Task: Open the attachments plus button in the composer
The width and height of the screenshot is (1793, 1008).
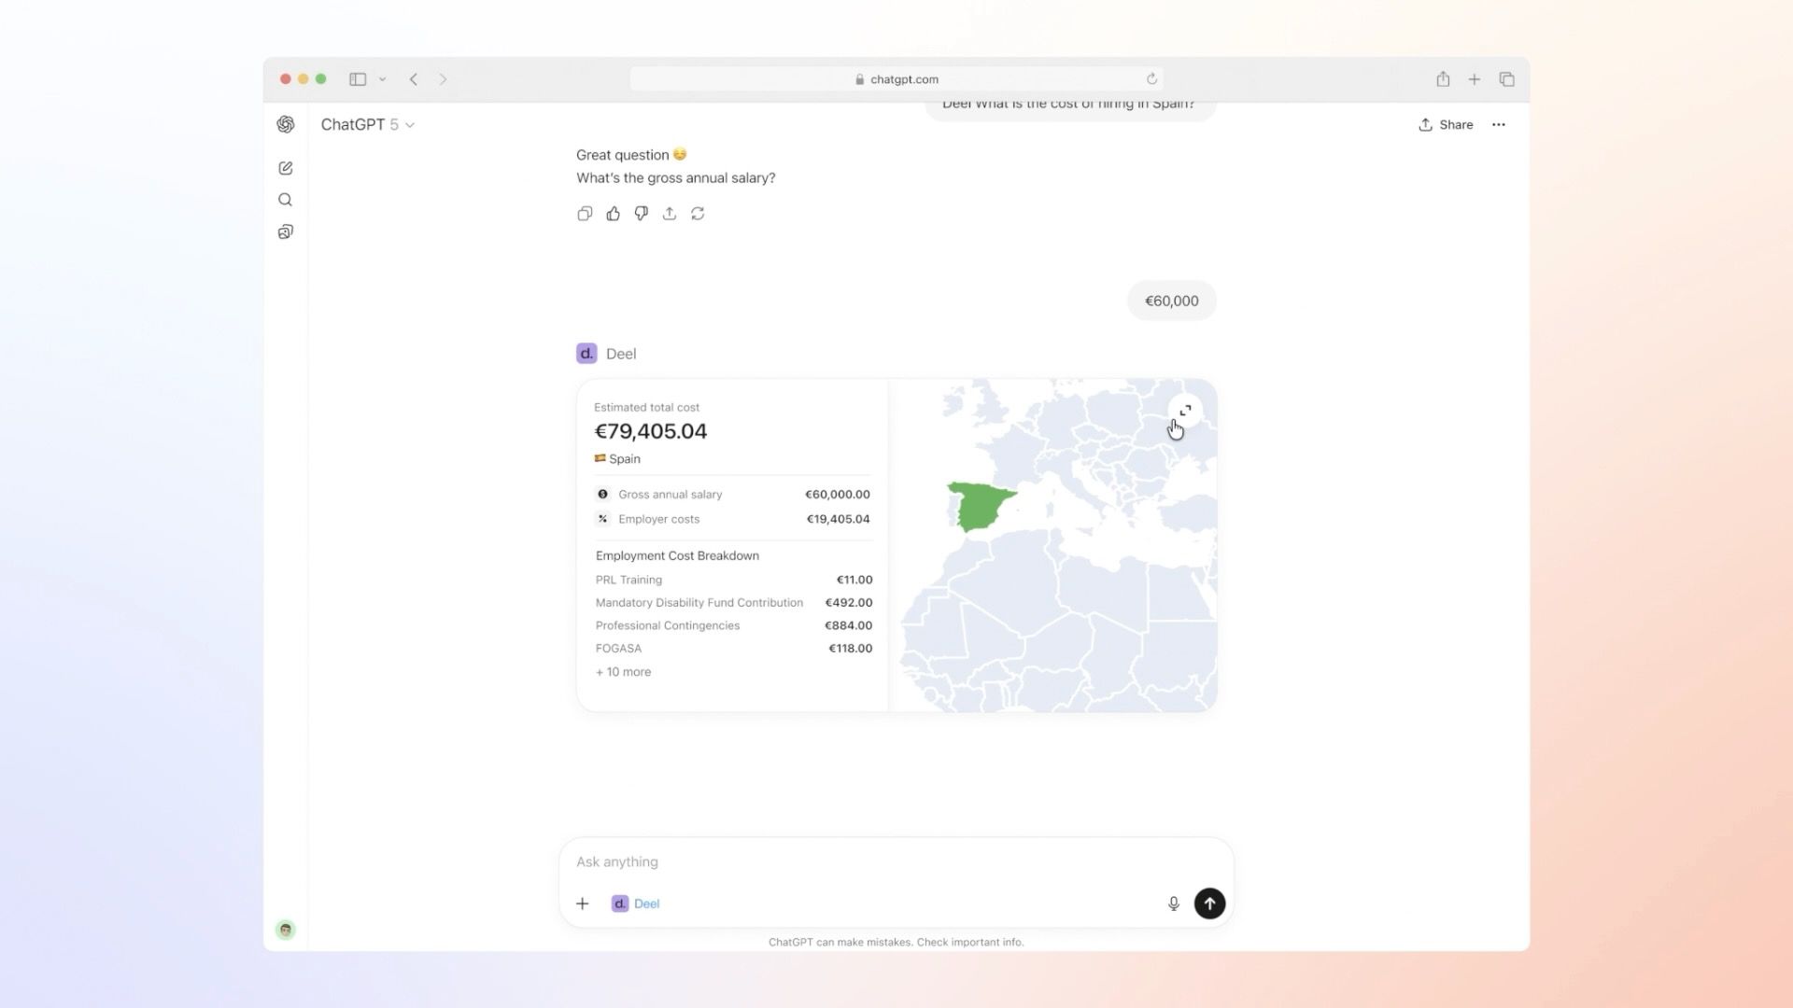Action: [x=583, y=903]
